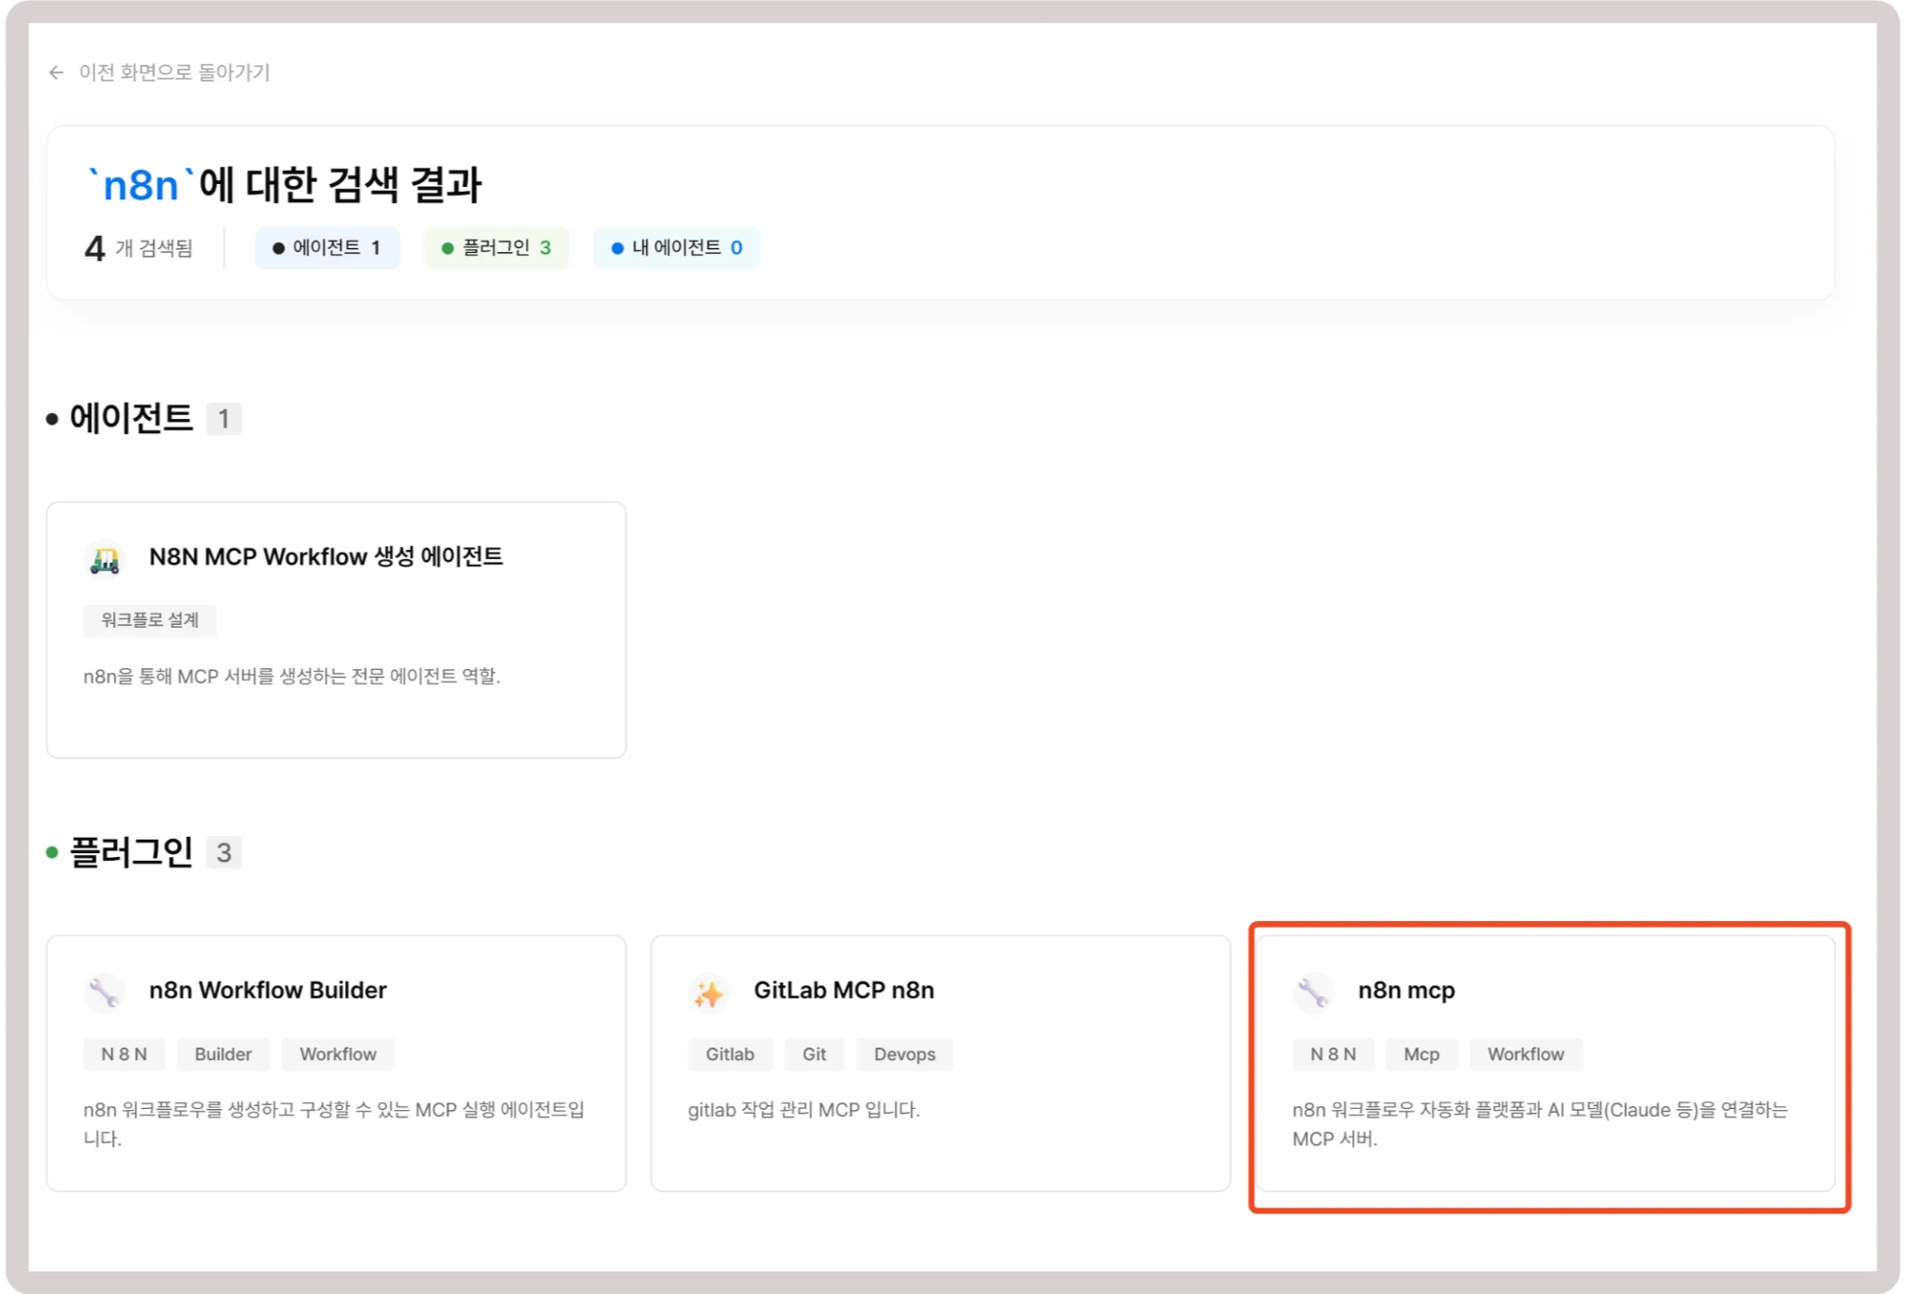Click the GitLab MCP n8n sparkle icon
This screenshot has height=1294, width=1906.
[709, 991]
